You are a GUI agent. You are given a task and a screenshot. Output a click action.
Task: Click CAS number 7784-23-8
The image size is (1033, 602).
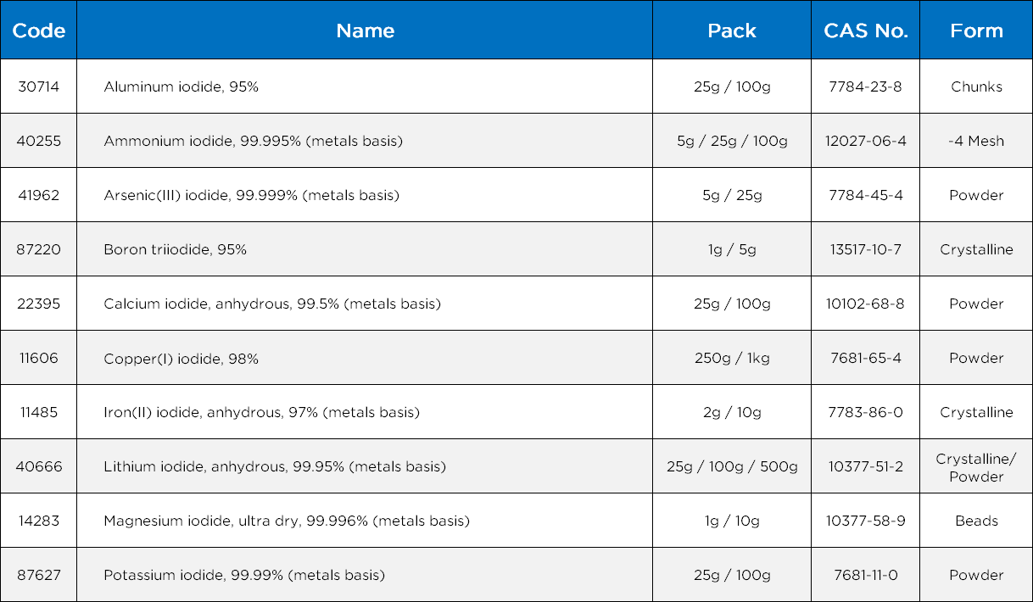865,86
